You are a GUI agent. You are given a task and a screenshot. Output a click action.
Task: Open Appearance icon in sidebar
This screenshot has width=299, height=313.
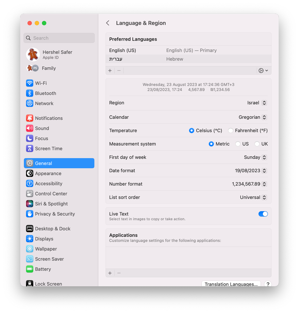tap(29, 174)
